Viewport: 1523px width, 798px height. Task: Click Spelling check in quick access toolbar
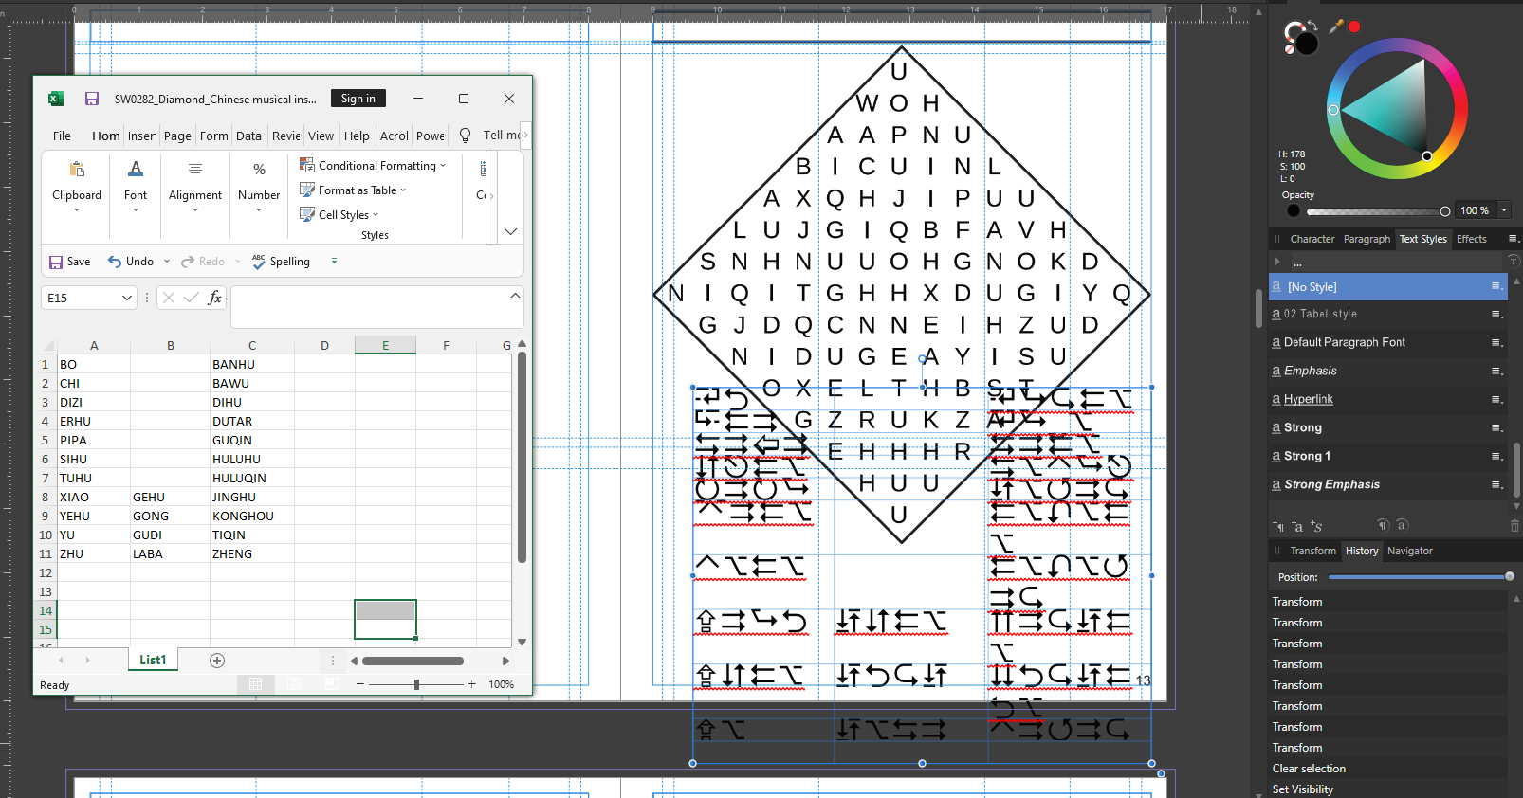[281, 262]
